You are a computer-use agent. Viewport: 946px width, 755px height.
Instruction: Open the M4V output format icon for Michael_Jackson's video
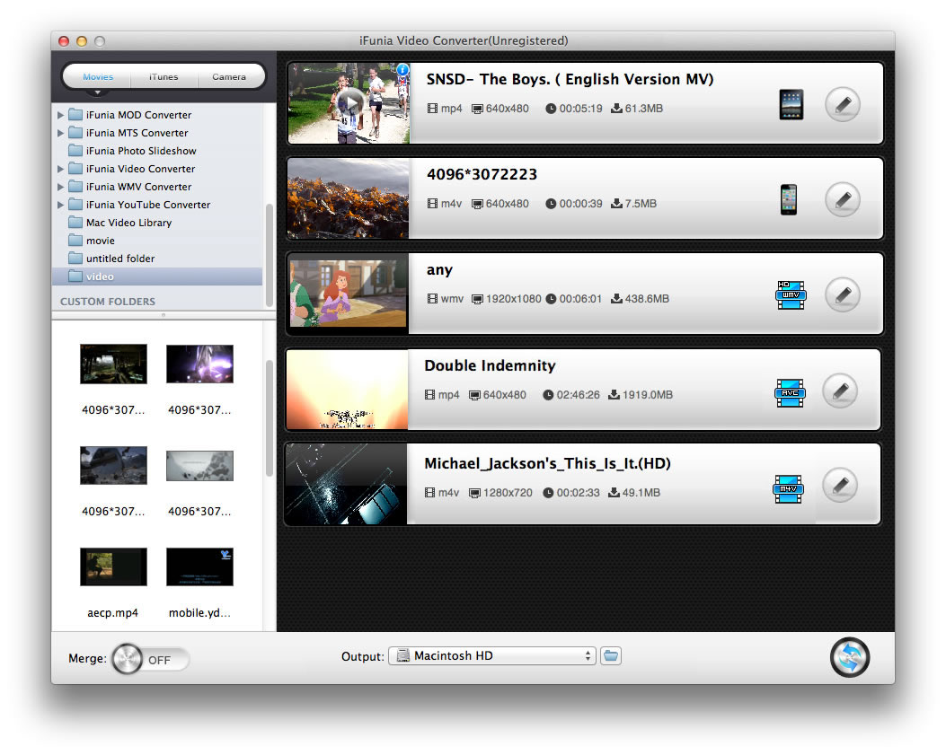pyautogui.click(x=788, y=489)
